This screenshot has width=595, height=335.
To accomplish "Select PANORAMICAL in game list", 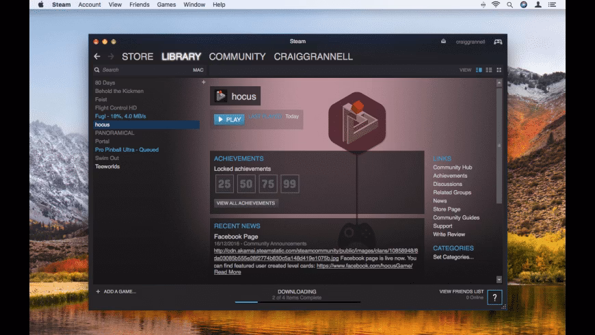I will (115, 133).
